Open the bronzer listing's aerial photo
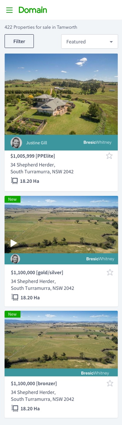122x425 pixels. [61, 340]
